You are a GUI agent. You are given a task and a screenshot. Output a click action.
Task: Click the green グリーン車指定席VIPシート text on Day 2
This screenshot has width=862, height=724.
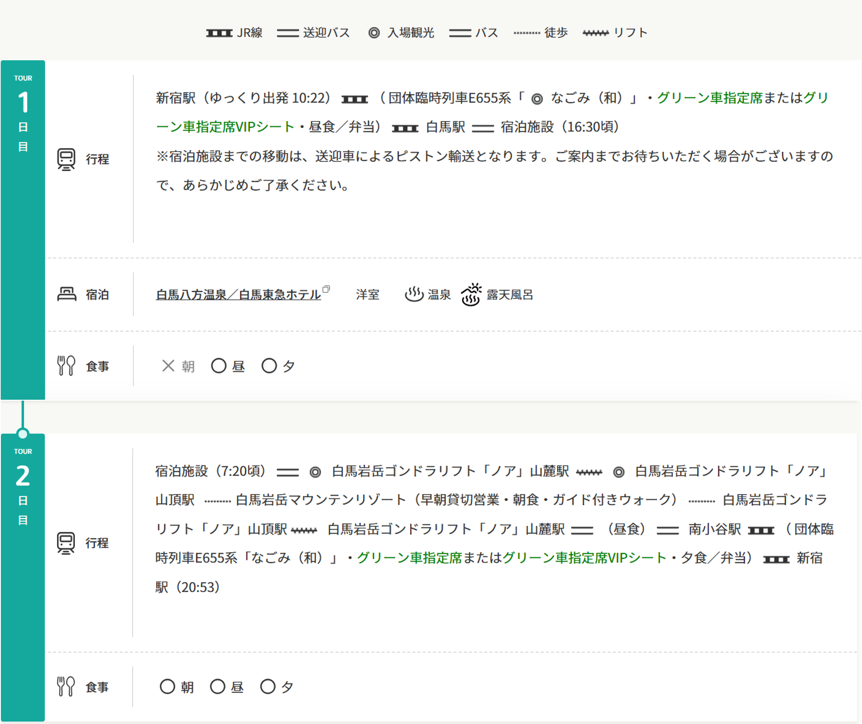(x=584, y=558)
